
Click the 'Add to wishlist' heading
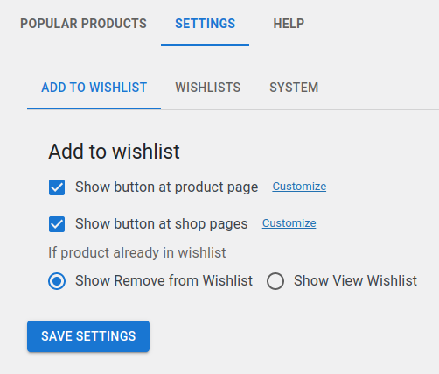114,152
